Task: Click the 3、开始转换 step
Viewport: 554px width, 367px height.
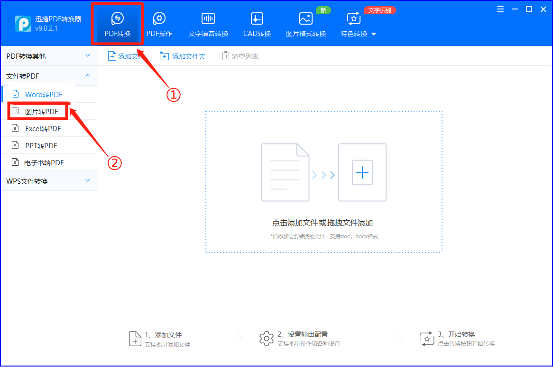Action: click(x=457, y=339)
